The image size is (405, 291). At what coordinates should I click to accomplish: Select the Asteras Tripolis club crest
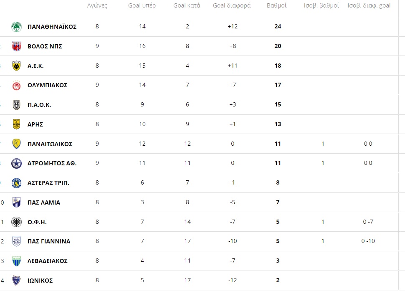(16, 183)
